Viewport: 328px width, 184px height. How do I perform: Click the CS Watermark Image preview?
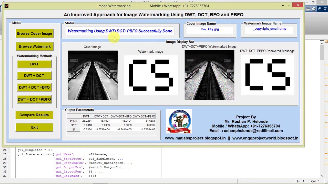coord(151,75)
